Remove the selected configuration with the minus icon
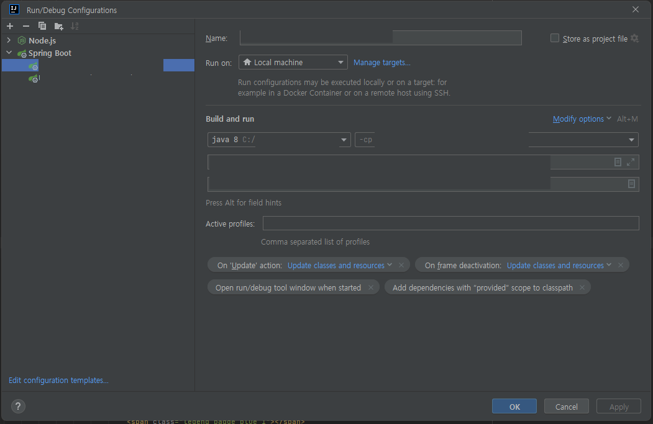Image resolution: width=653 pixels, height=424 pixels. click(26, 26)
